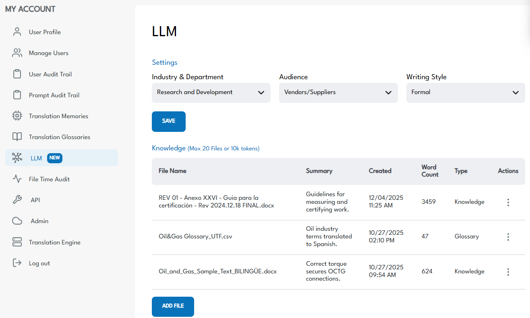530x318 pixels.
Task: Click the User Audit Trail clipboard icon
Action: coord(17,74)
